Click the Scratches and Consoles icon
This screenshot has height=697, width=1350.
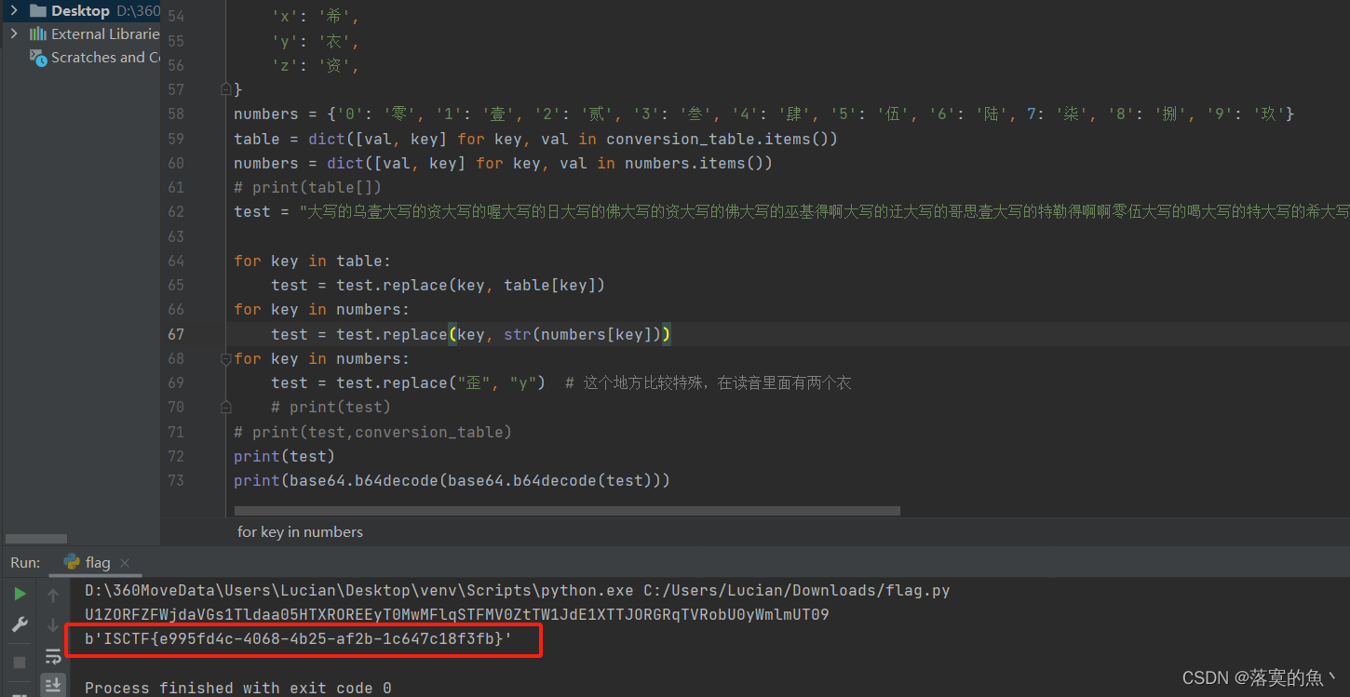coord(38,58)
